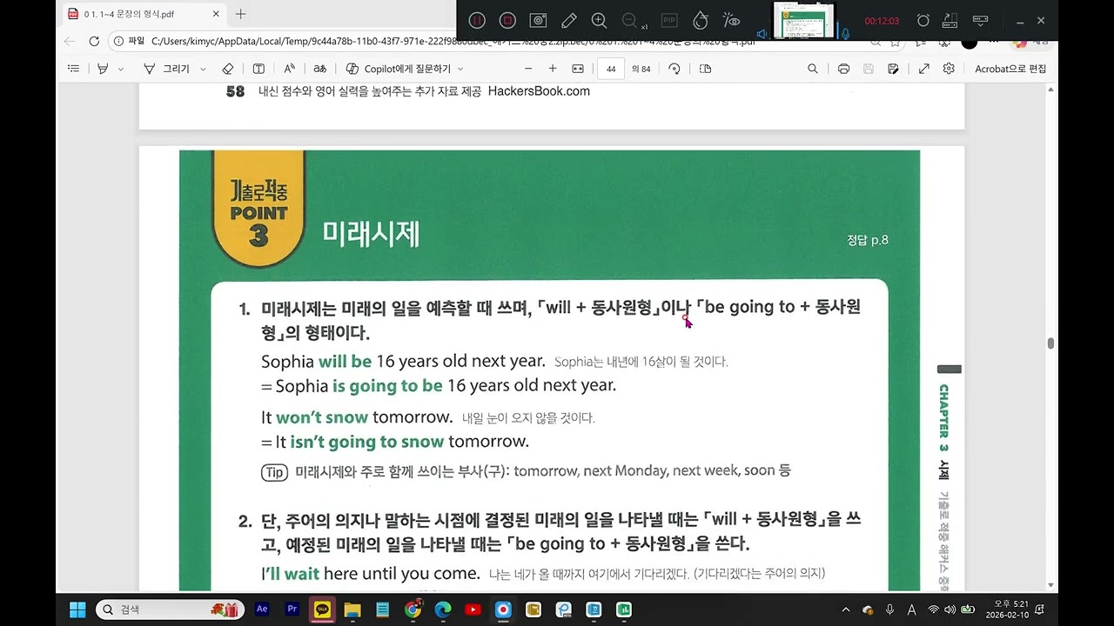The image size is (1114, 626).
Task: Open the PDF find search icon
Action: [x=813, y=69]
